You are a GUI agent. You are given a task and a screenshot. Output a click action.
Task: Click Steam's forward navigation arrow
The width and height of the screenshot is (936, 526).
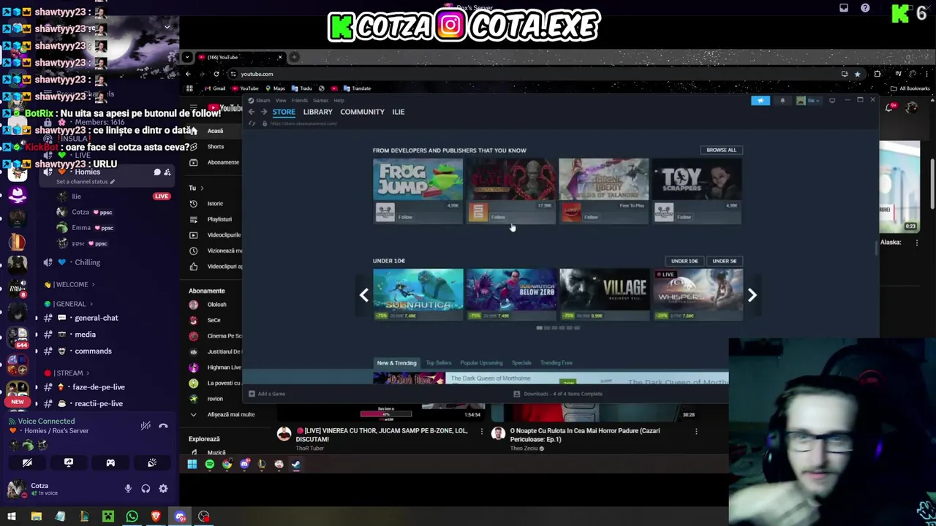[x=264, y=112]
